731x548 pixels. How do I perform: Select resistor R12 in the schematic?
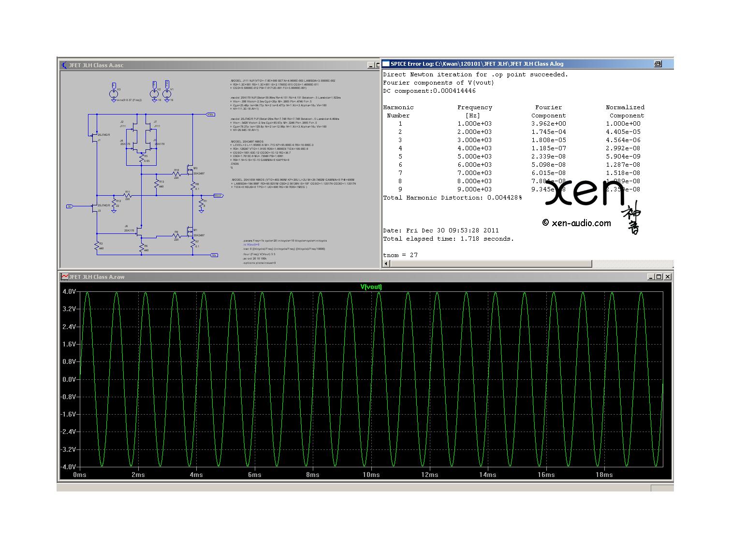pyautogui.click(x=114, y=203)
